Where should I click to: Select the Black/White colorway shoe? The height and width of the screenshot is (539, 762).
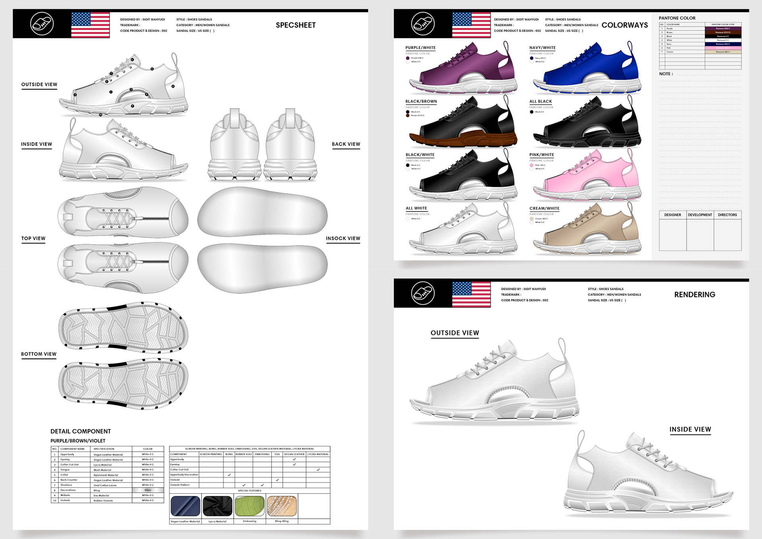[464, 175]
